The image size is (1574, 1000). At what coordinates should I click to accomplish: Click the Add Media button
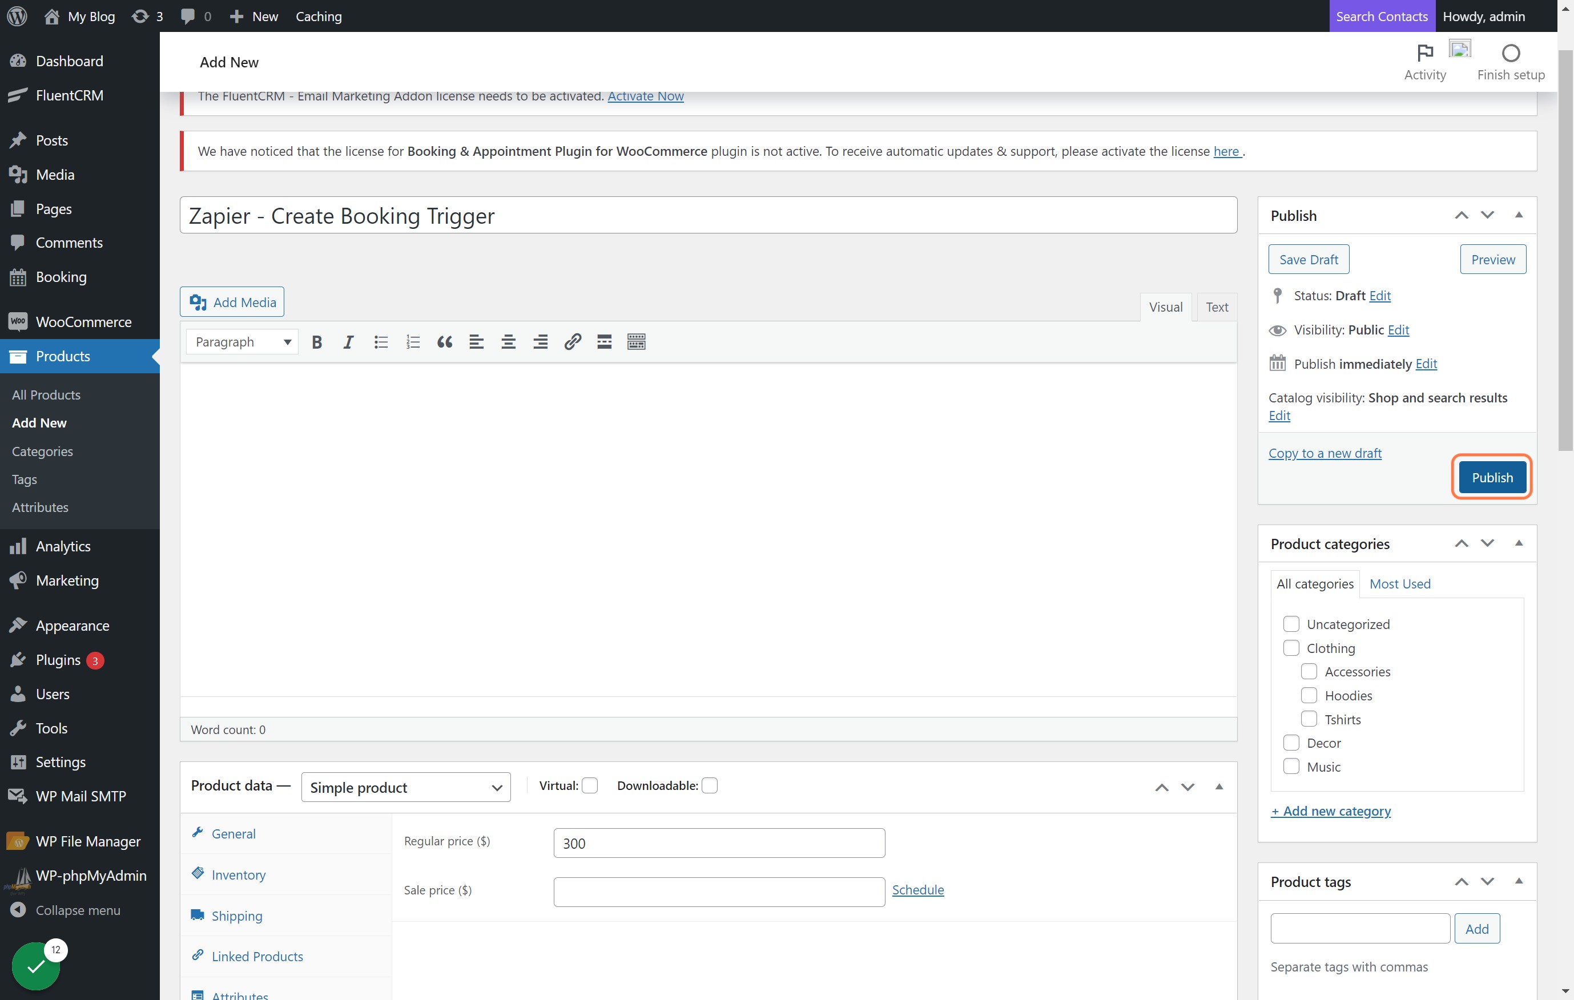[x=232, y=302]
